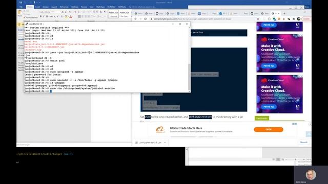Click the red font color icon
328x184 pixels.
tap(71, 16)
